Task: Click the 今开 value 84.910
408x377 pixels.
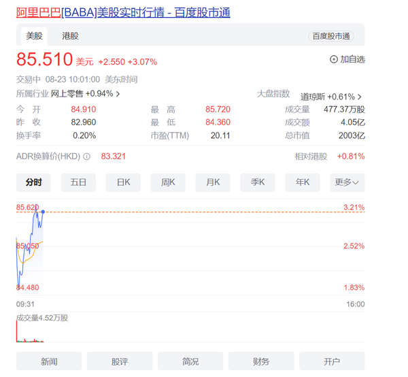Action: pos(84,110)
